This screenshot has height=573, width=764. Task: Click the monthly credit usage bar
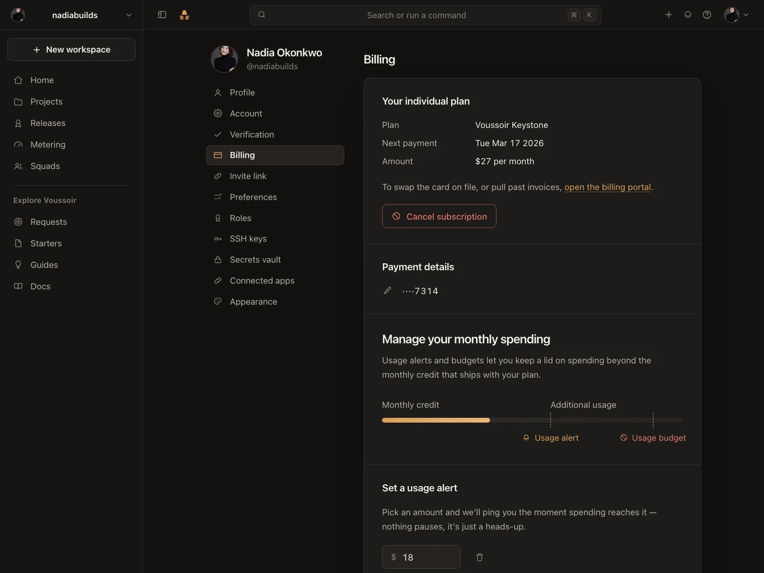(532, 420)
